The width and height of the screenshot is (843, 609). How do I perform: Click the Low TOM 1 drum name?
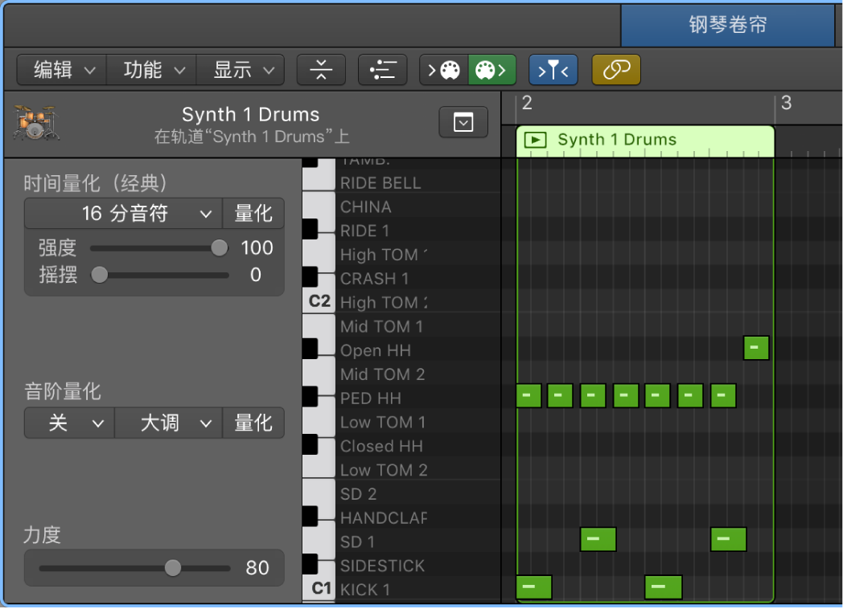click(383, 423)
